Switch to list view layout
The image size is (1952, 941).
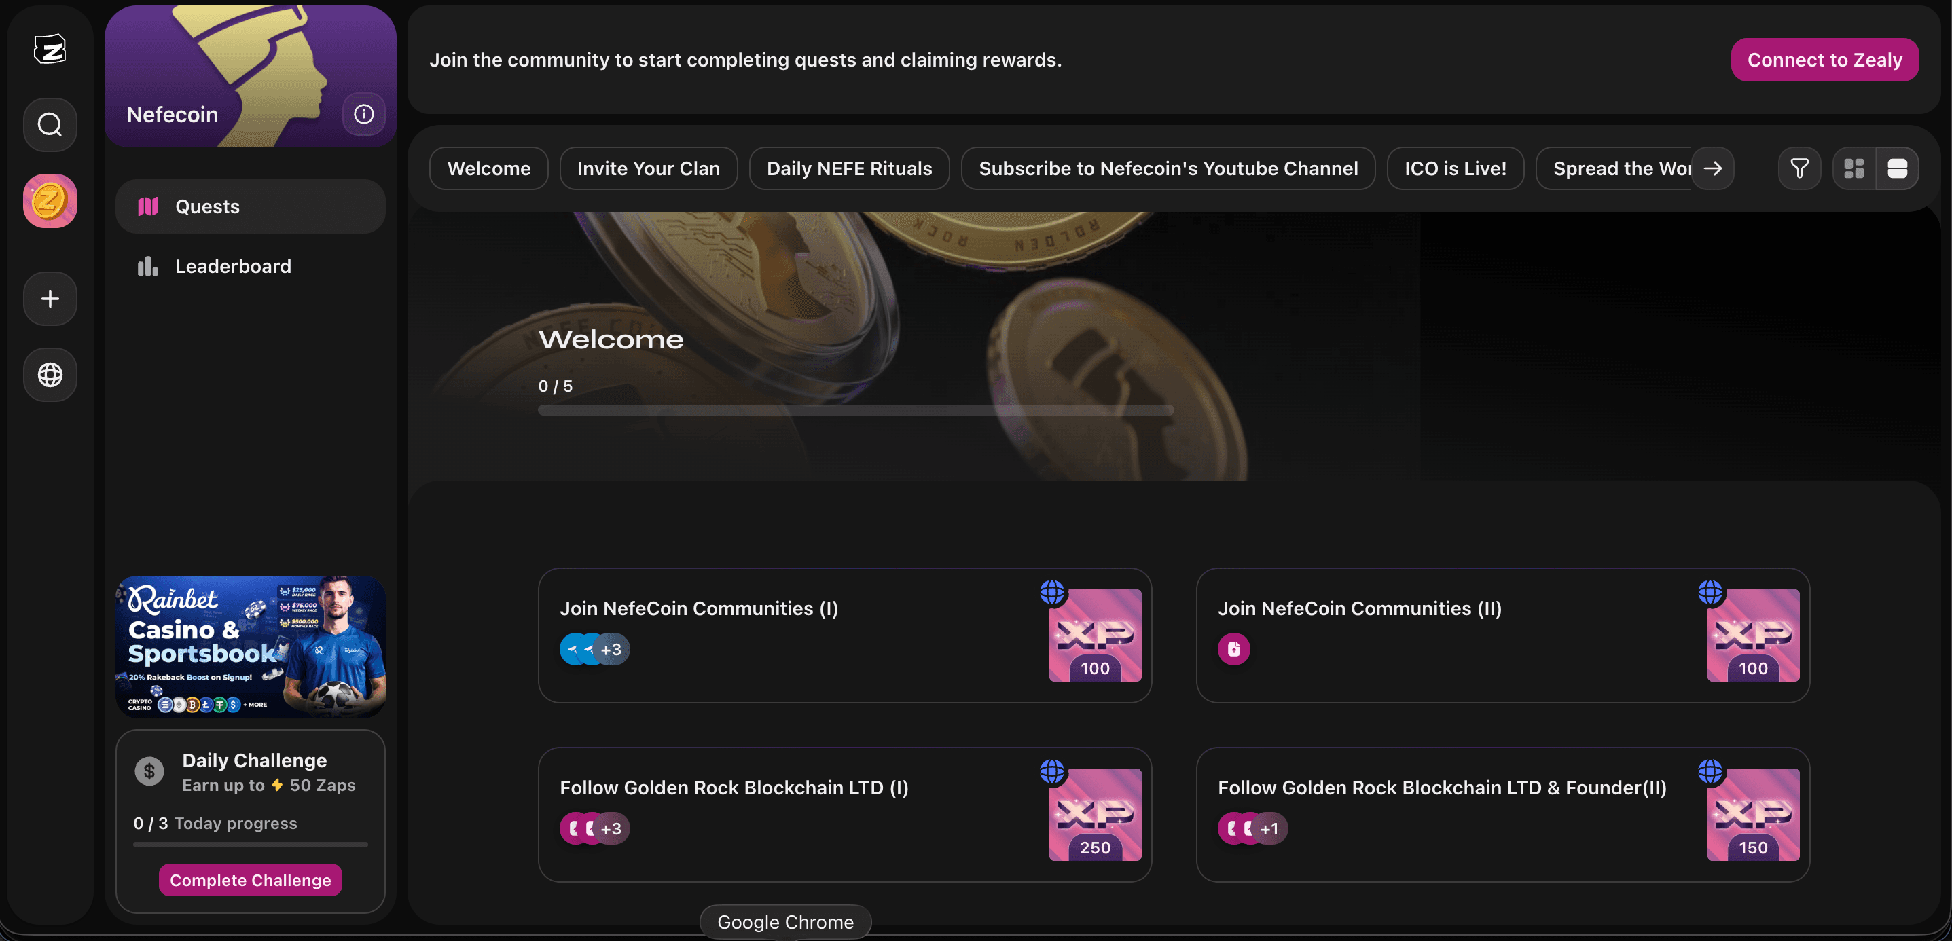[x=1898, y=168]
